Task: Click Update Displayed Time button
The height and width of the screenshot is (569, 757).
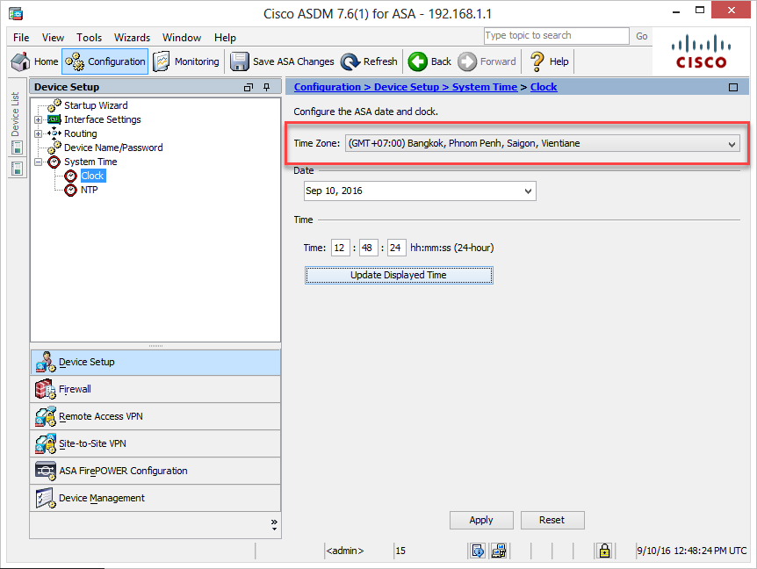Action: [x=399, y=275]
